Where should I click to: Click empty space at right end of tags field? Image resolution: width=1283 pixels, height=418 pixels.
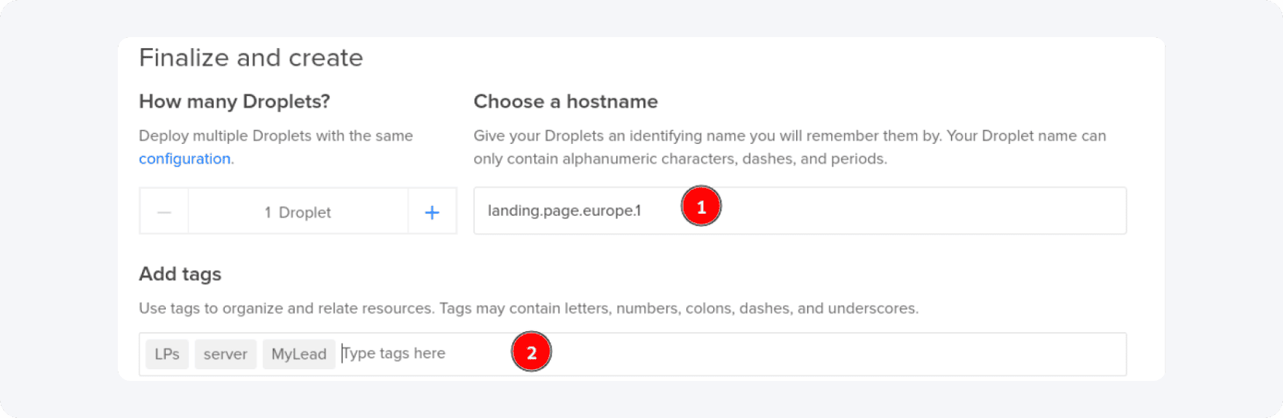(x=1008, y=354)
